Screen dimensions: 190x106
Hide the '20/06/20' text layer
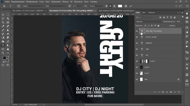137,43
